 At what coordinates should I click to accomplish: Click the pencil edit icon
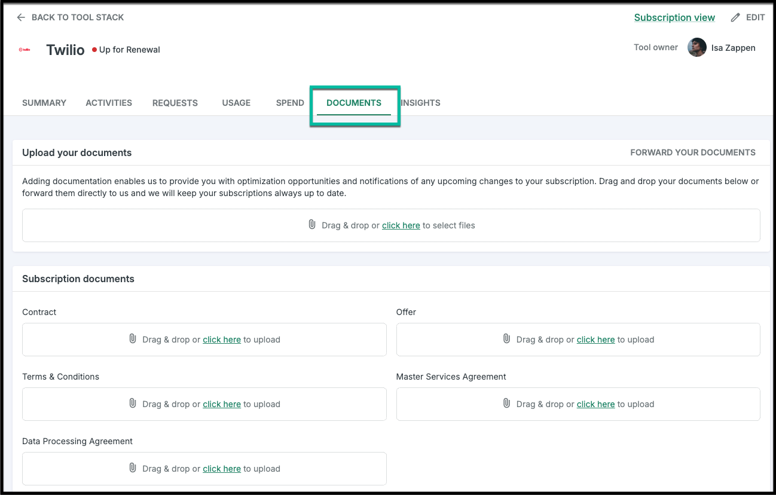(x=735, y=17)
